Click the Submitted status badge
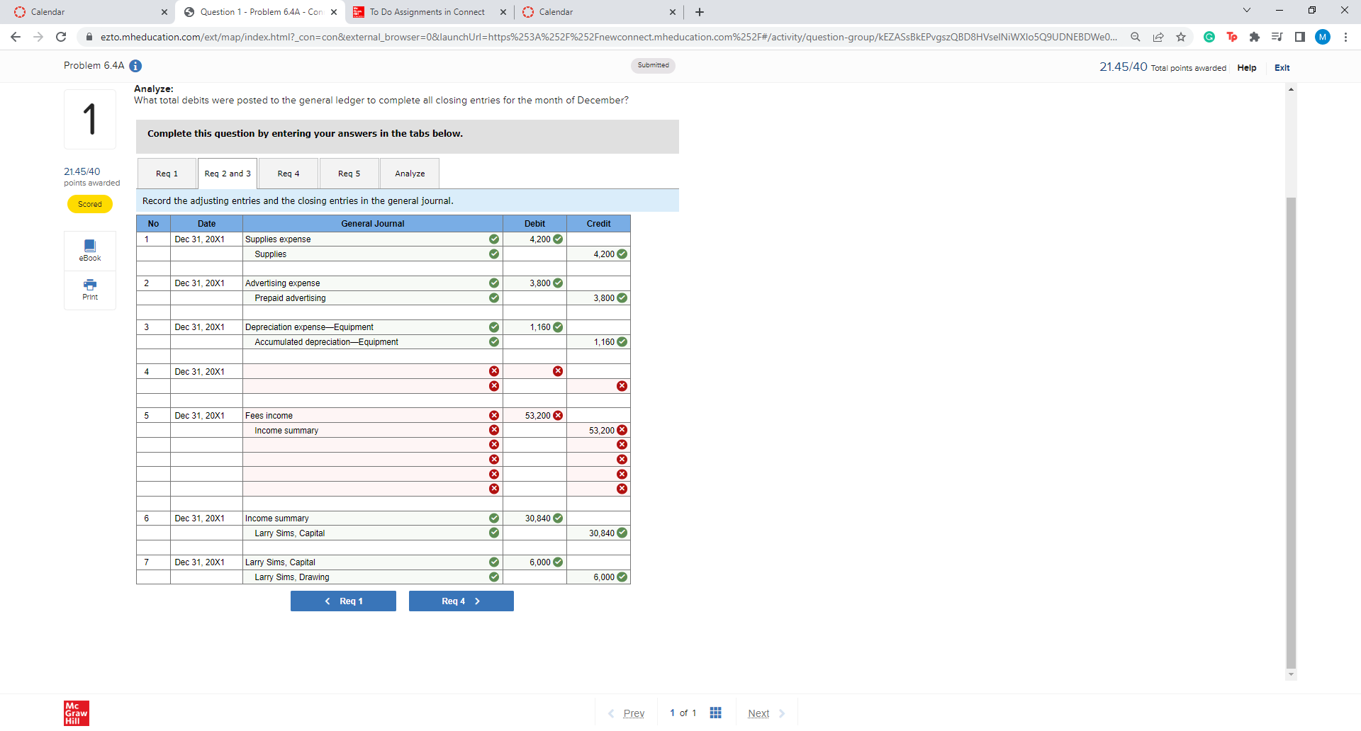 [653, 65]
